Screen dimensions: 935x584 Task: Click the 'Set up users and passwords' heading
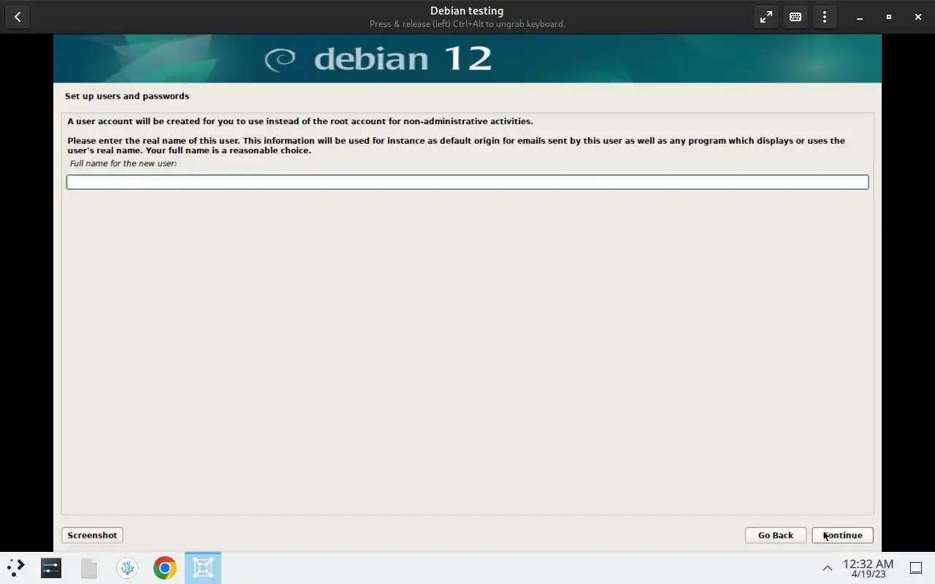(127, 96)
